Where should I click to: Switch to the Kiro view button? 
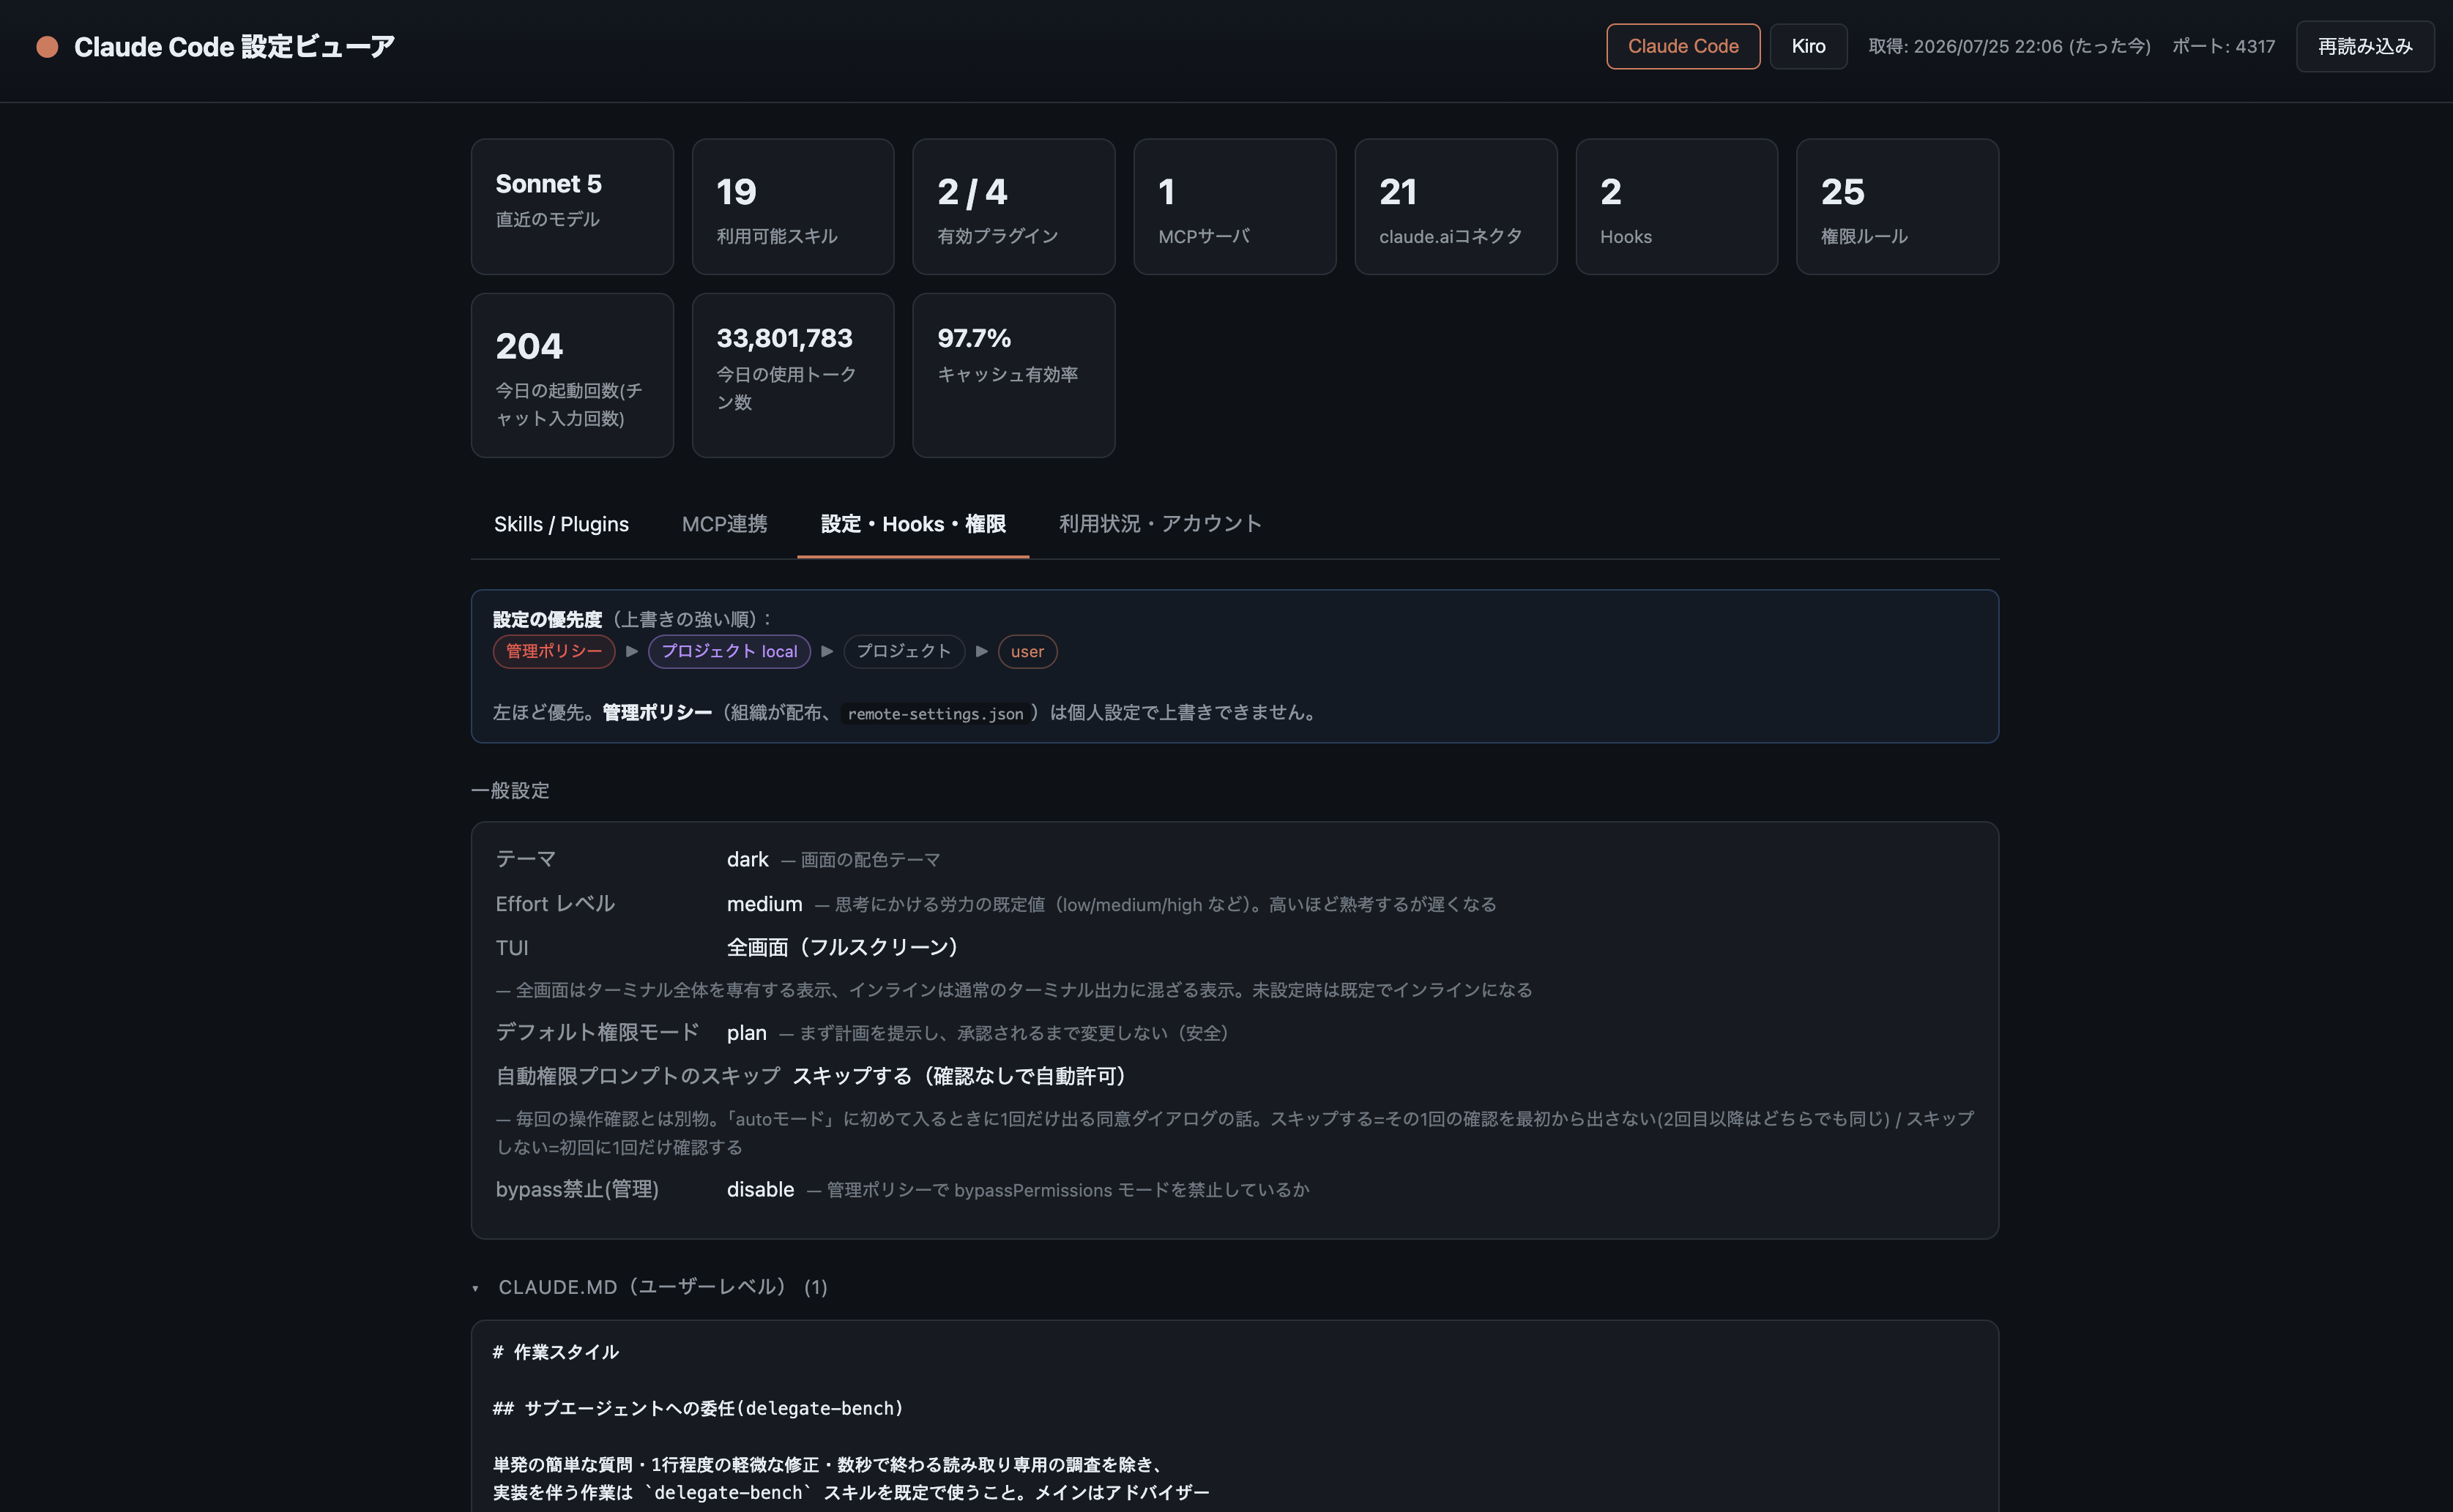pyautogui.click(x=1808, y=46)
